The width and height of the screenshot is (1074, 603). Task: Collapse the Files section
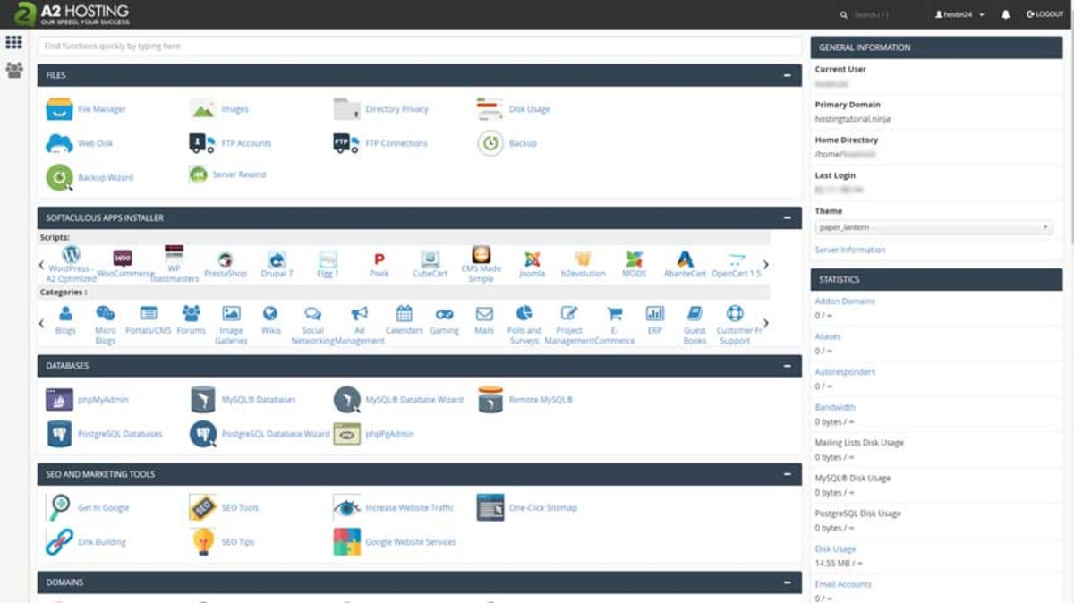click(x=788, y=75)
